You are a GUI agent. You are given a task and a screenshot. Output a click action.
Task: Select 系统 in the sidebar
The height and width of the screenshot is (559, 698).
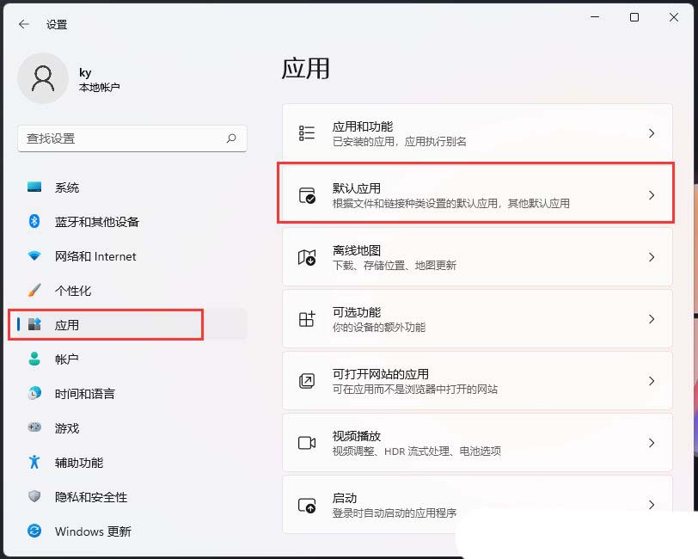click(67, 187)
